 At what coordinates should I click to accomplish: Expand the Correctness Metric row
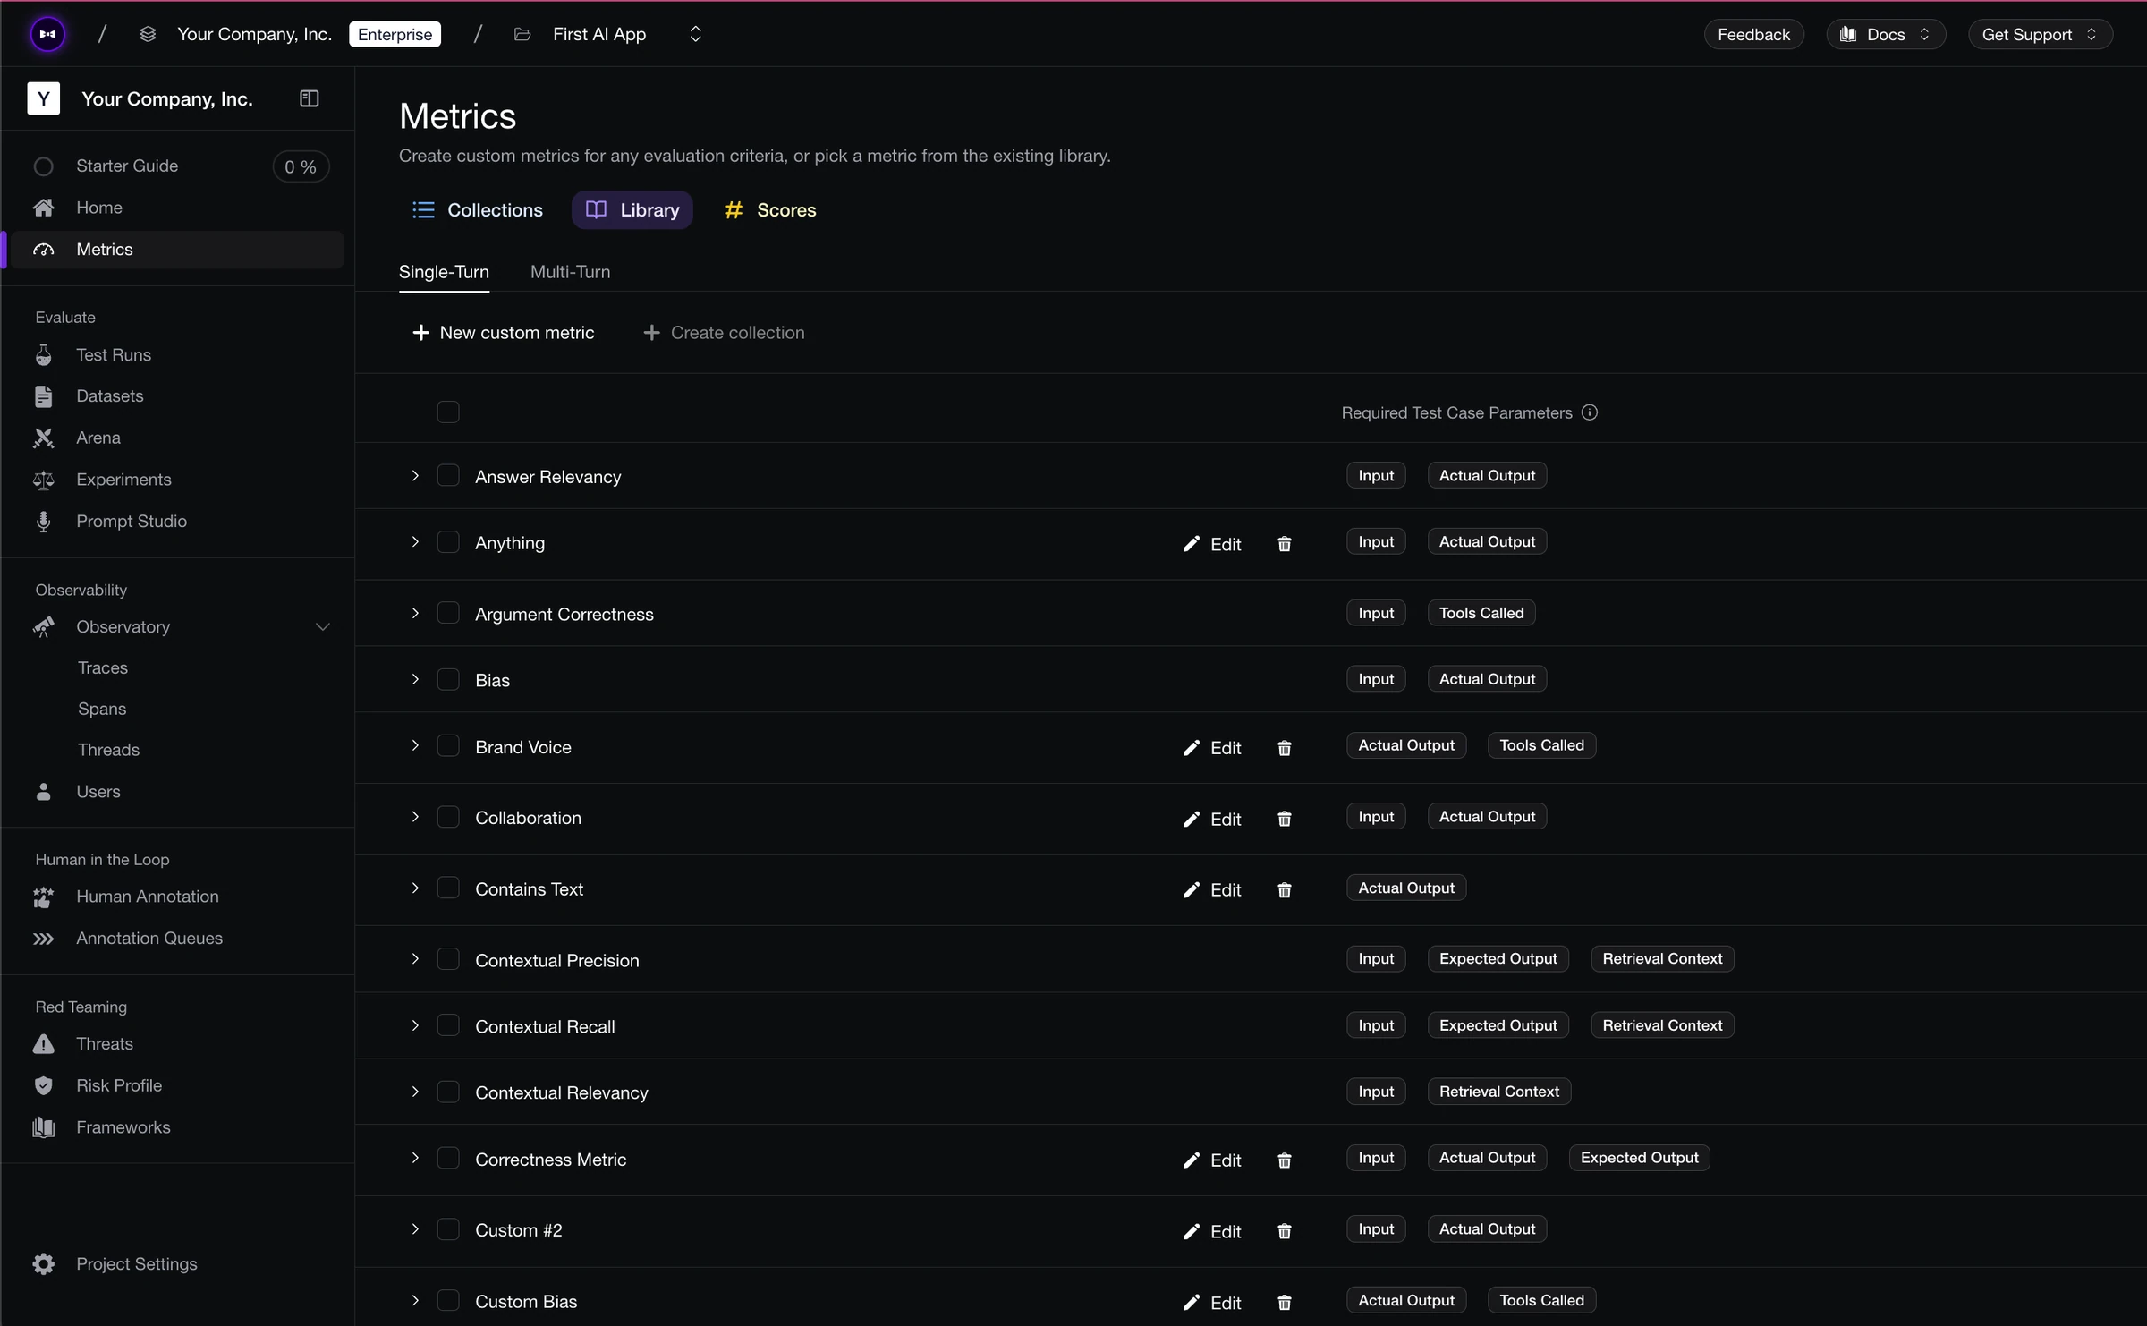click(x=415, y=1158)
